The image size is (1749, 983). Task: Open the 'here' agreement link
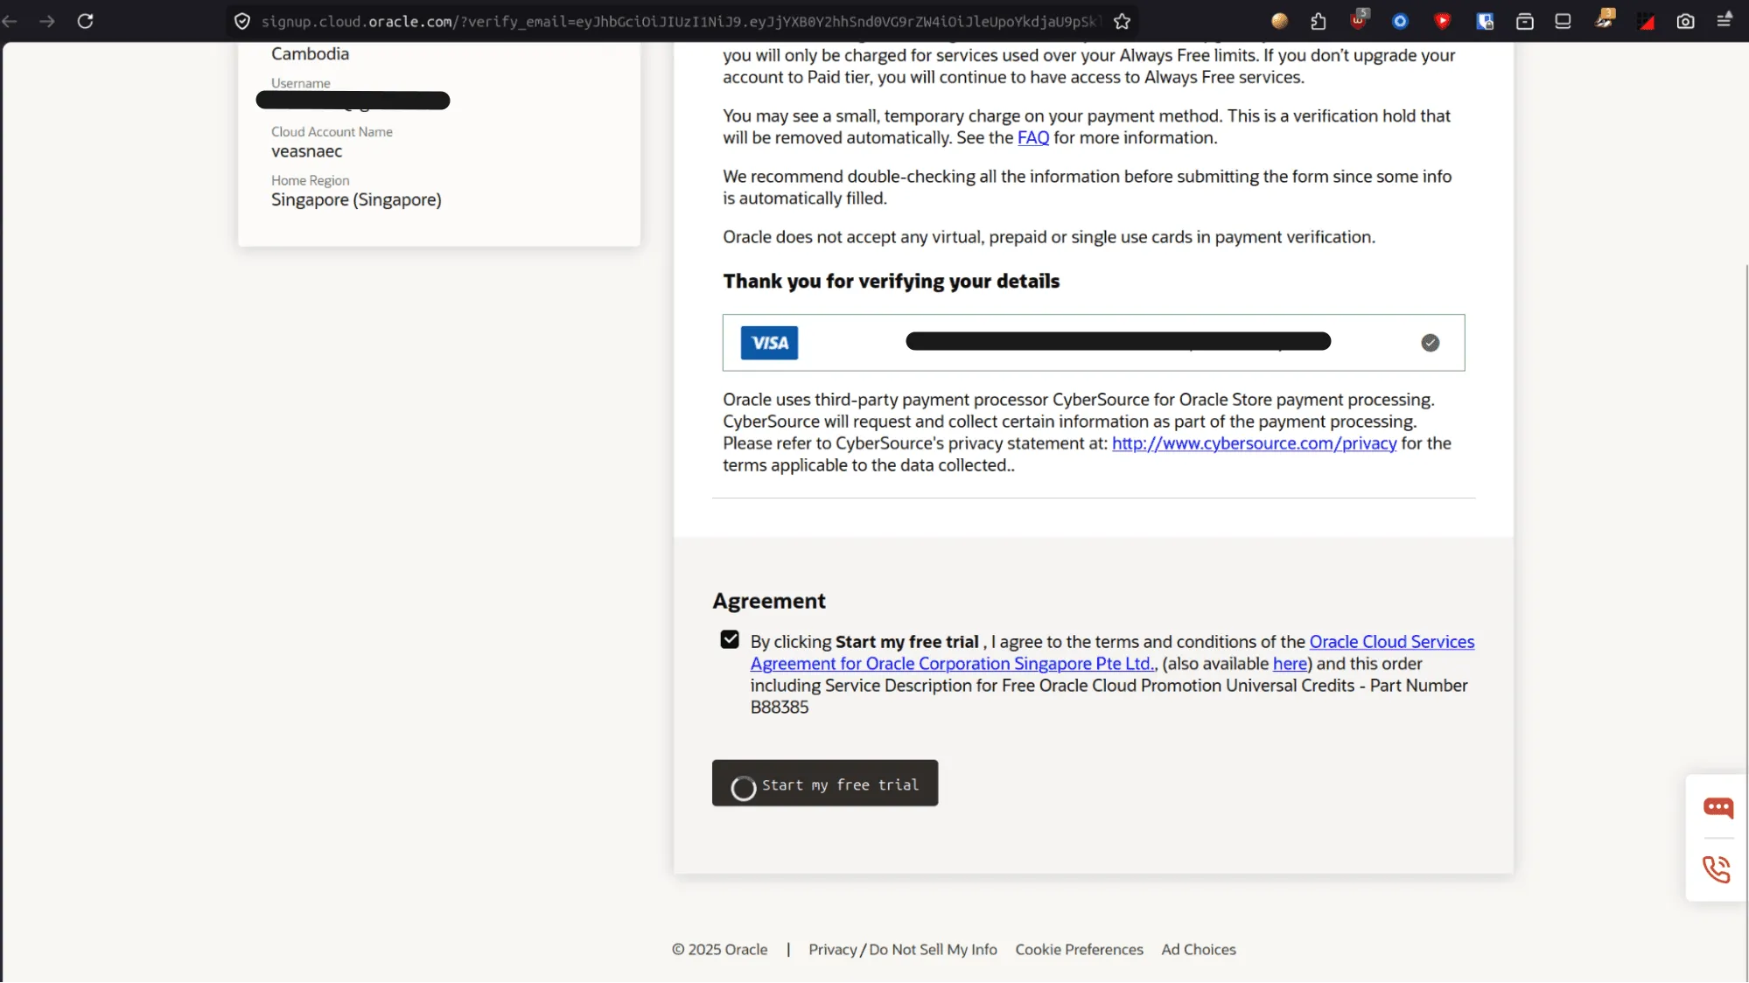1290,664
